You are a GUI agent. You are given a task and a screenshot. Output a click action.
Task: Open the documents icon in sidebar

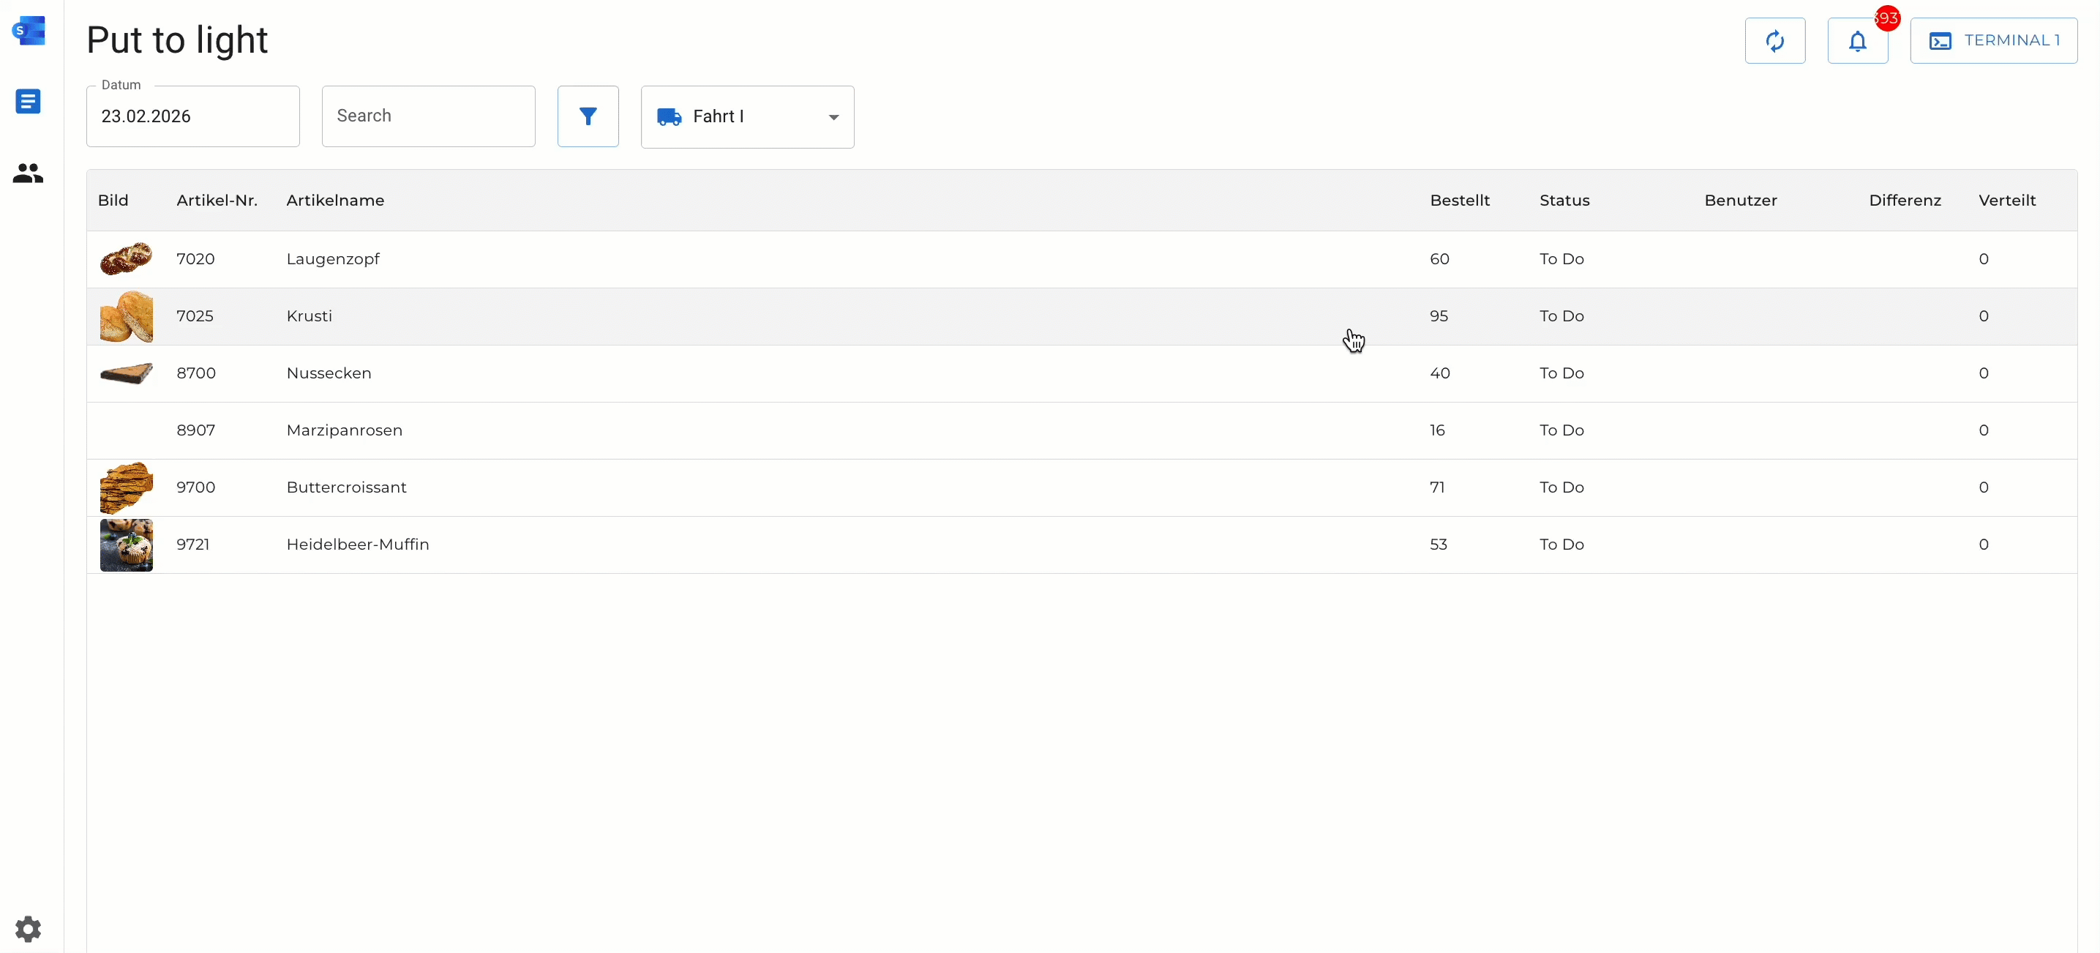tap(28, 101)
